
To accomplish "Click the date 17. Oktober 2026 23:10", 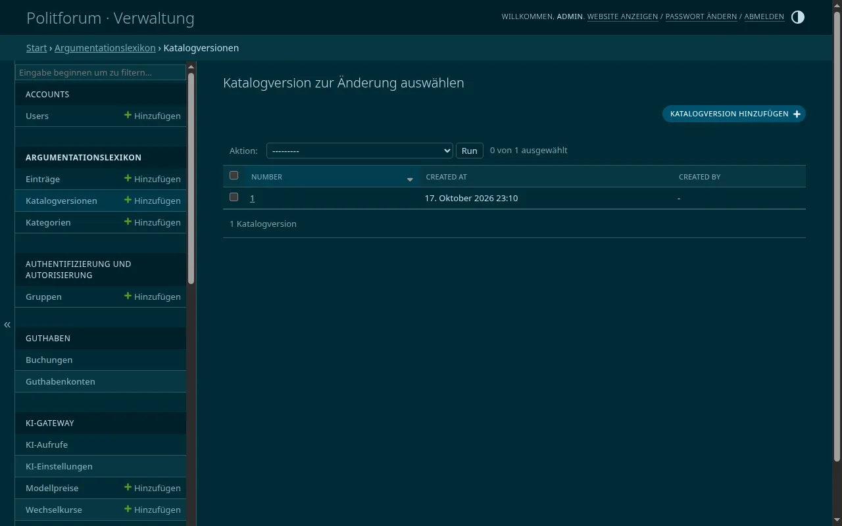I will 471,198.
